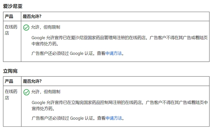Click the green check icon in the 立陶宛 table
Image resolution: width=213 pixels, height=128 pixels.
pyautogui.click(x=26, y=92)
